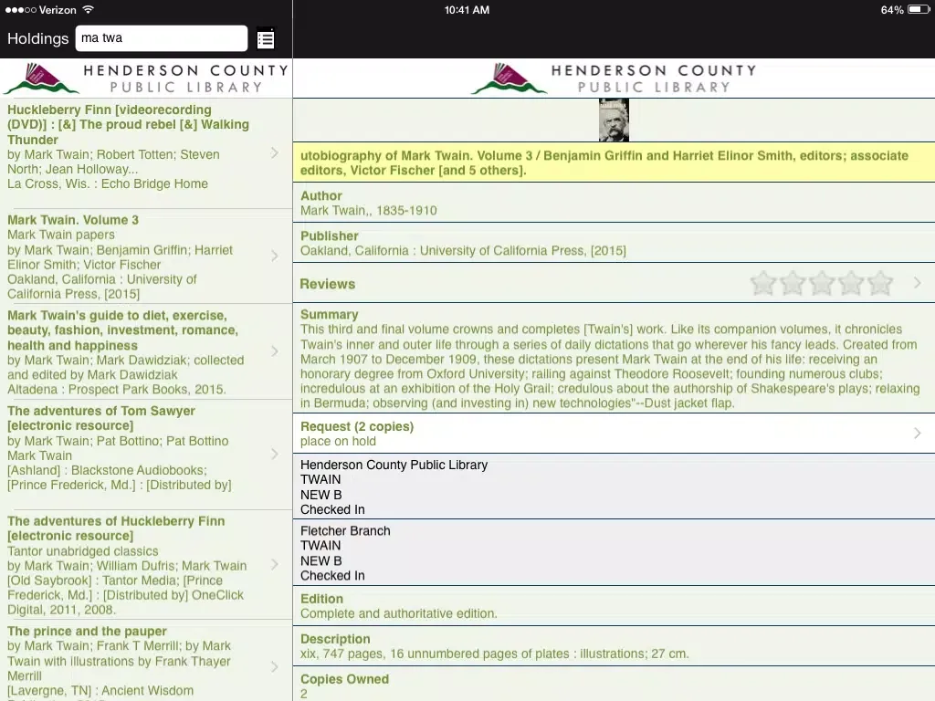The width and height of the screenshot is (935, 701).
Task: Tap chevron on the Request row
Action: coord(918,434)
